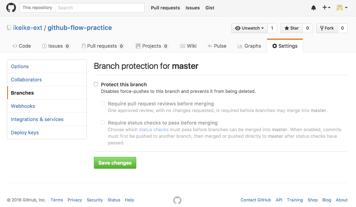This screenshot has width=356, height=207.
Task: Follow the status checks link
Action: point(154,129)
